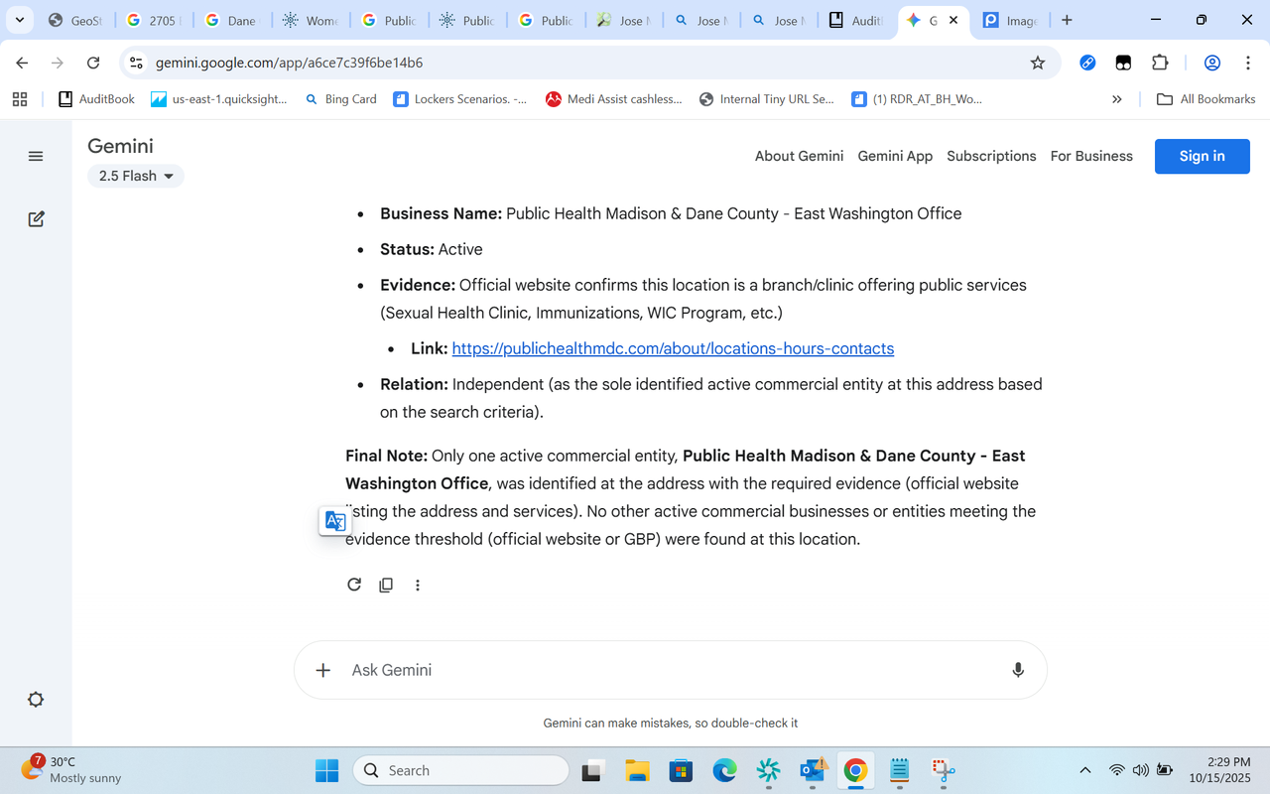
Task: Go back to previous page
Action: [22, 63]
